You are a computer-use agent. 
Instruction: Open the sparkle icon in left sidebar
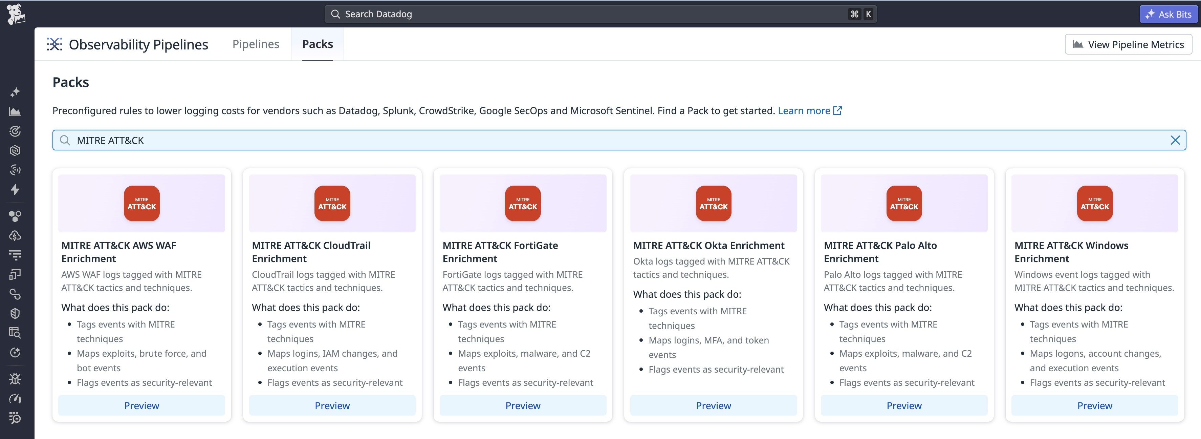coord(15,92)
